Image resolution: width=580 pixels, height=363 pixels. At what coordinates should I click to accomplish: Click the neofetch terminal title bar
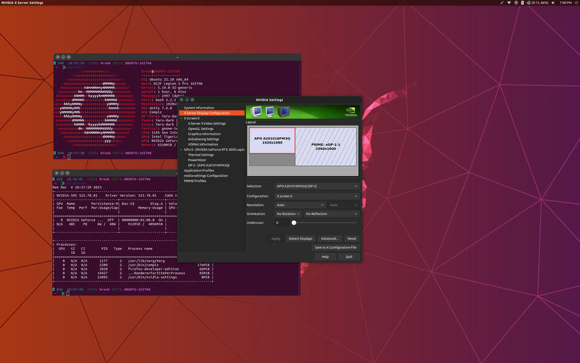(178, 57)
